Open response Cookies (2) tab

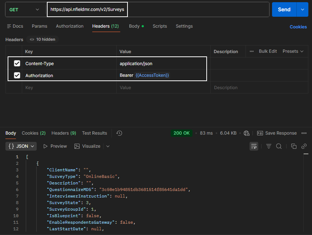[34, 133]
